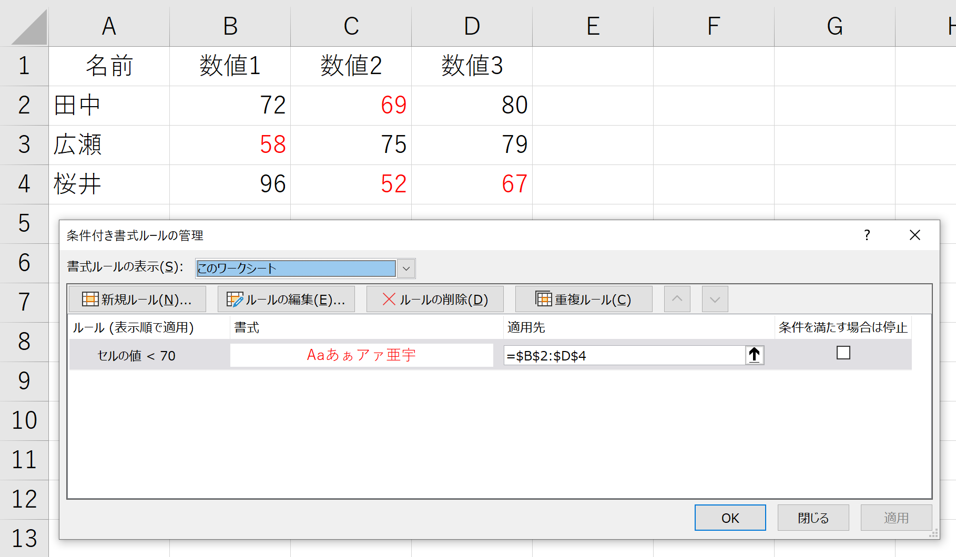Open the 書式ルールの表示 dropdown arrow
The height and width of the screenshot is (557, 956).
tap(406, 269)
